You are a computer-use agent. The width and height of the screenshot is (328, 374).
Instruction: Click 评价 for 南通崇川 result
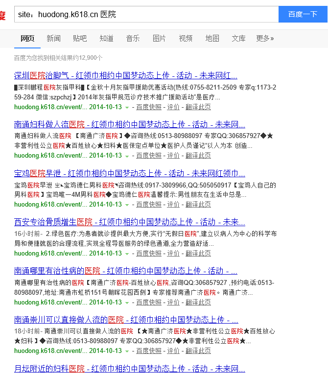coord(173,351)
